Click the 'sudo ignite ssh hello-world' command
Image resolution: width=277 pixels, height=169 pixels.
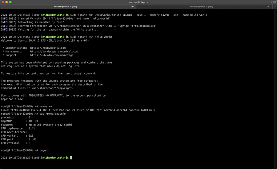pos(91,37)
